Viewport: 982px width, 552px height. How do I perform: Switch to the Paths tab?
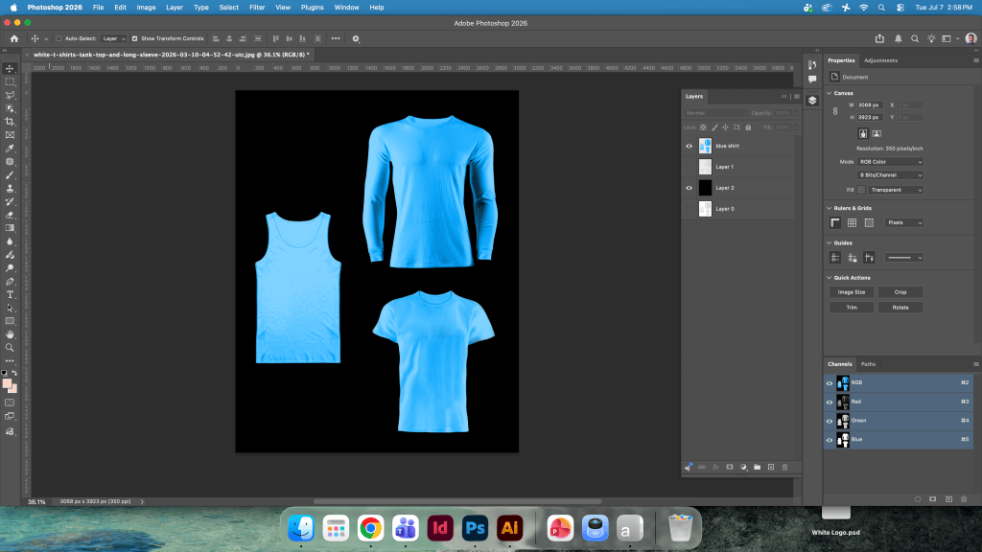point(868,364)
